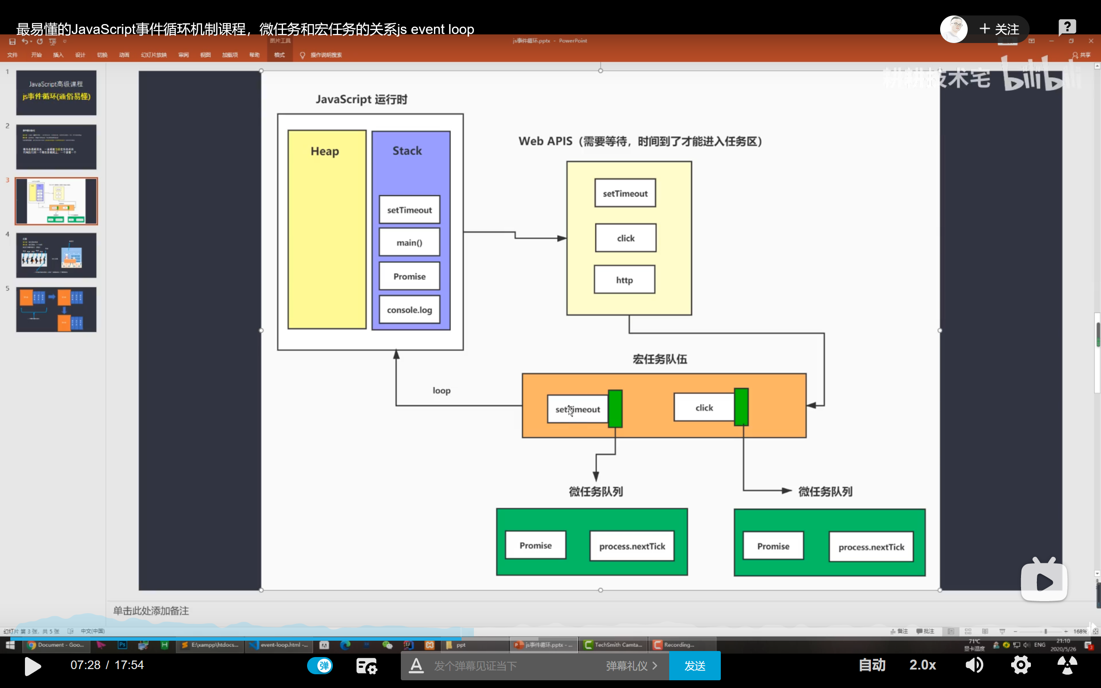Open the 插入 ribbon tab
Viewport: 1101px width, 688px height.
point(58,55)
